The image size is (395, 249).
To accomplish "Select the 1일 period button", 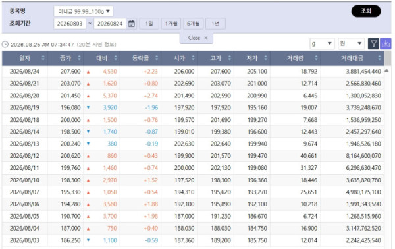I will click(149, 24).
